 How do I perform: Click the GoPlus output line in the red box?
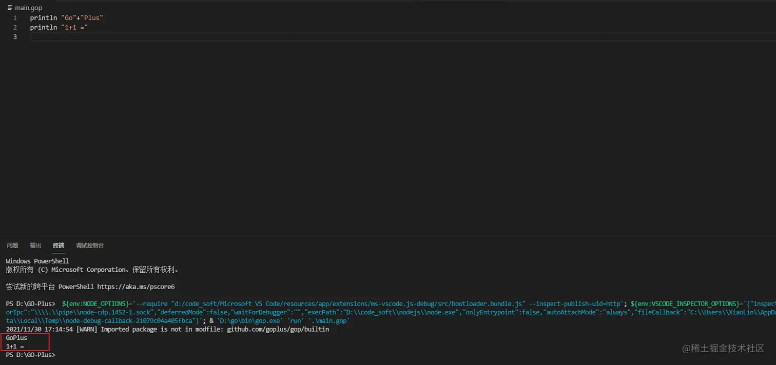(16, 337)
